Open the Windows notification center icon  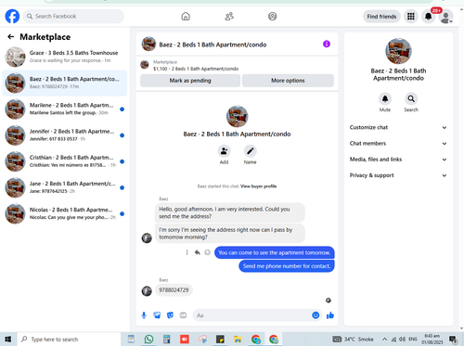(453, 340)
